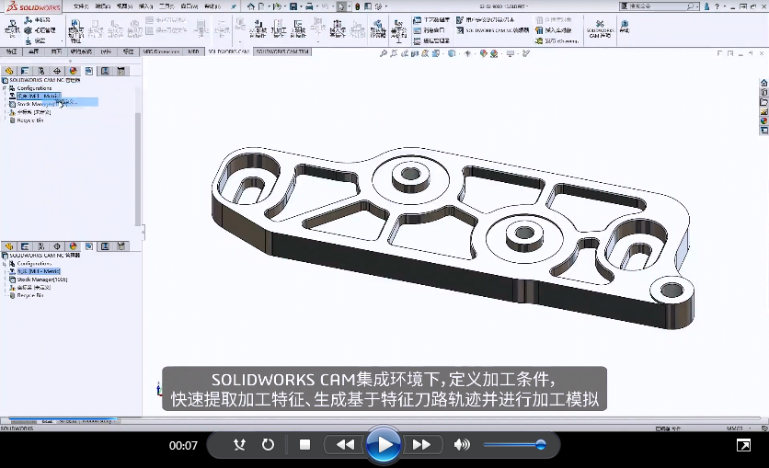Open SOLIDWORKS CAM options icon
The width and height of the screenshot is (769, 468).
point(601,29)
